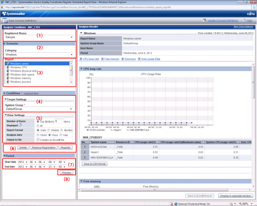
Task: Jump to the Disk busy link
Action: tap(130, 59)
